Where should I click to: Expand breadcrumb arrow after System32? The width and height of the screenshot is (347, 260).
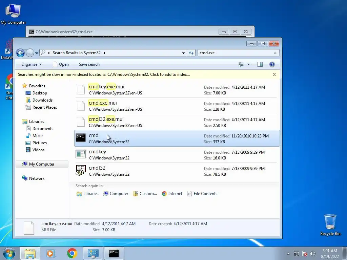pyautogui.click(x=104, y=53)
